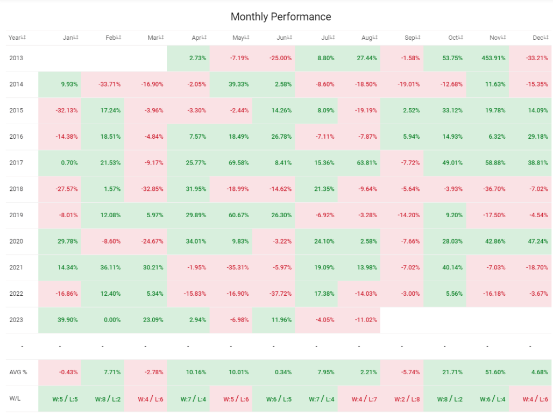Image resolution: width=553 pixels, height=414 pixels.
Task: Click the Monthly Performance title
Action: (x=281, y=17)
